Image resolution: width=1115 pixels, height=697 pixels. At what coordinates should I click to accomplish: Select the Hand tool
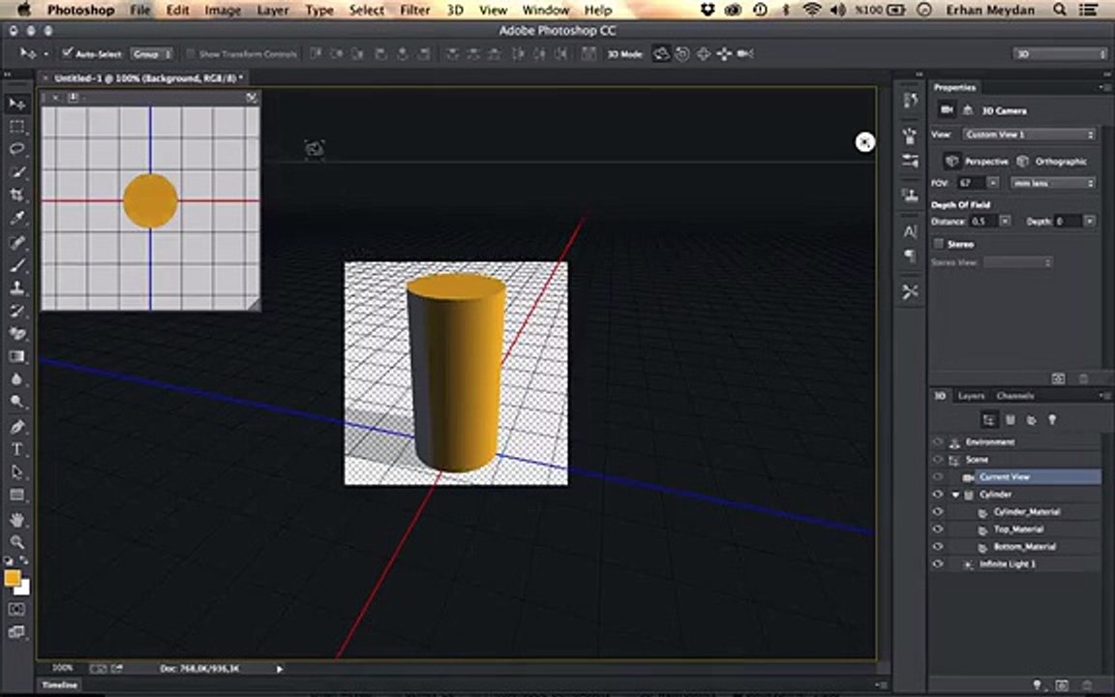coord(16,520)
